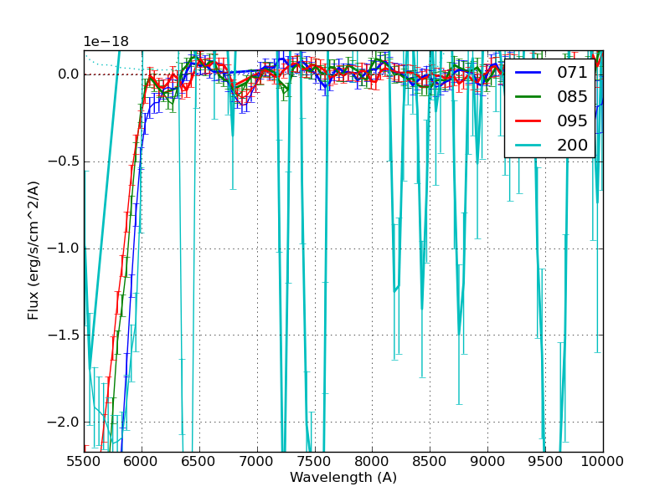Click the 8500 x-axis tick label
Image resolution: width=670 pixels, height=502 pixels.
(x=430, y=461)
